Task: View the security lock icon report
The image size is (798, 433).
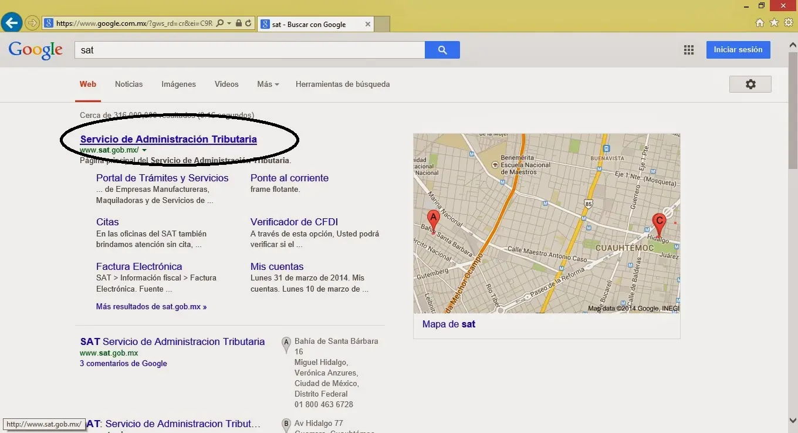Action: (x=239, y=24)
